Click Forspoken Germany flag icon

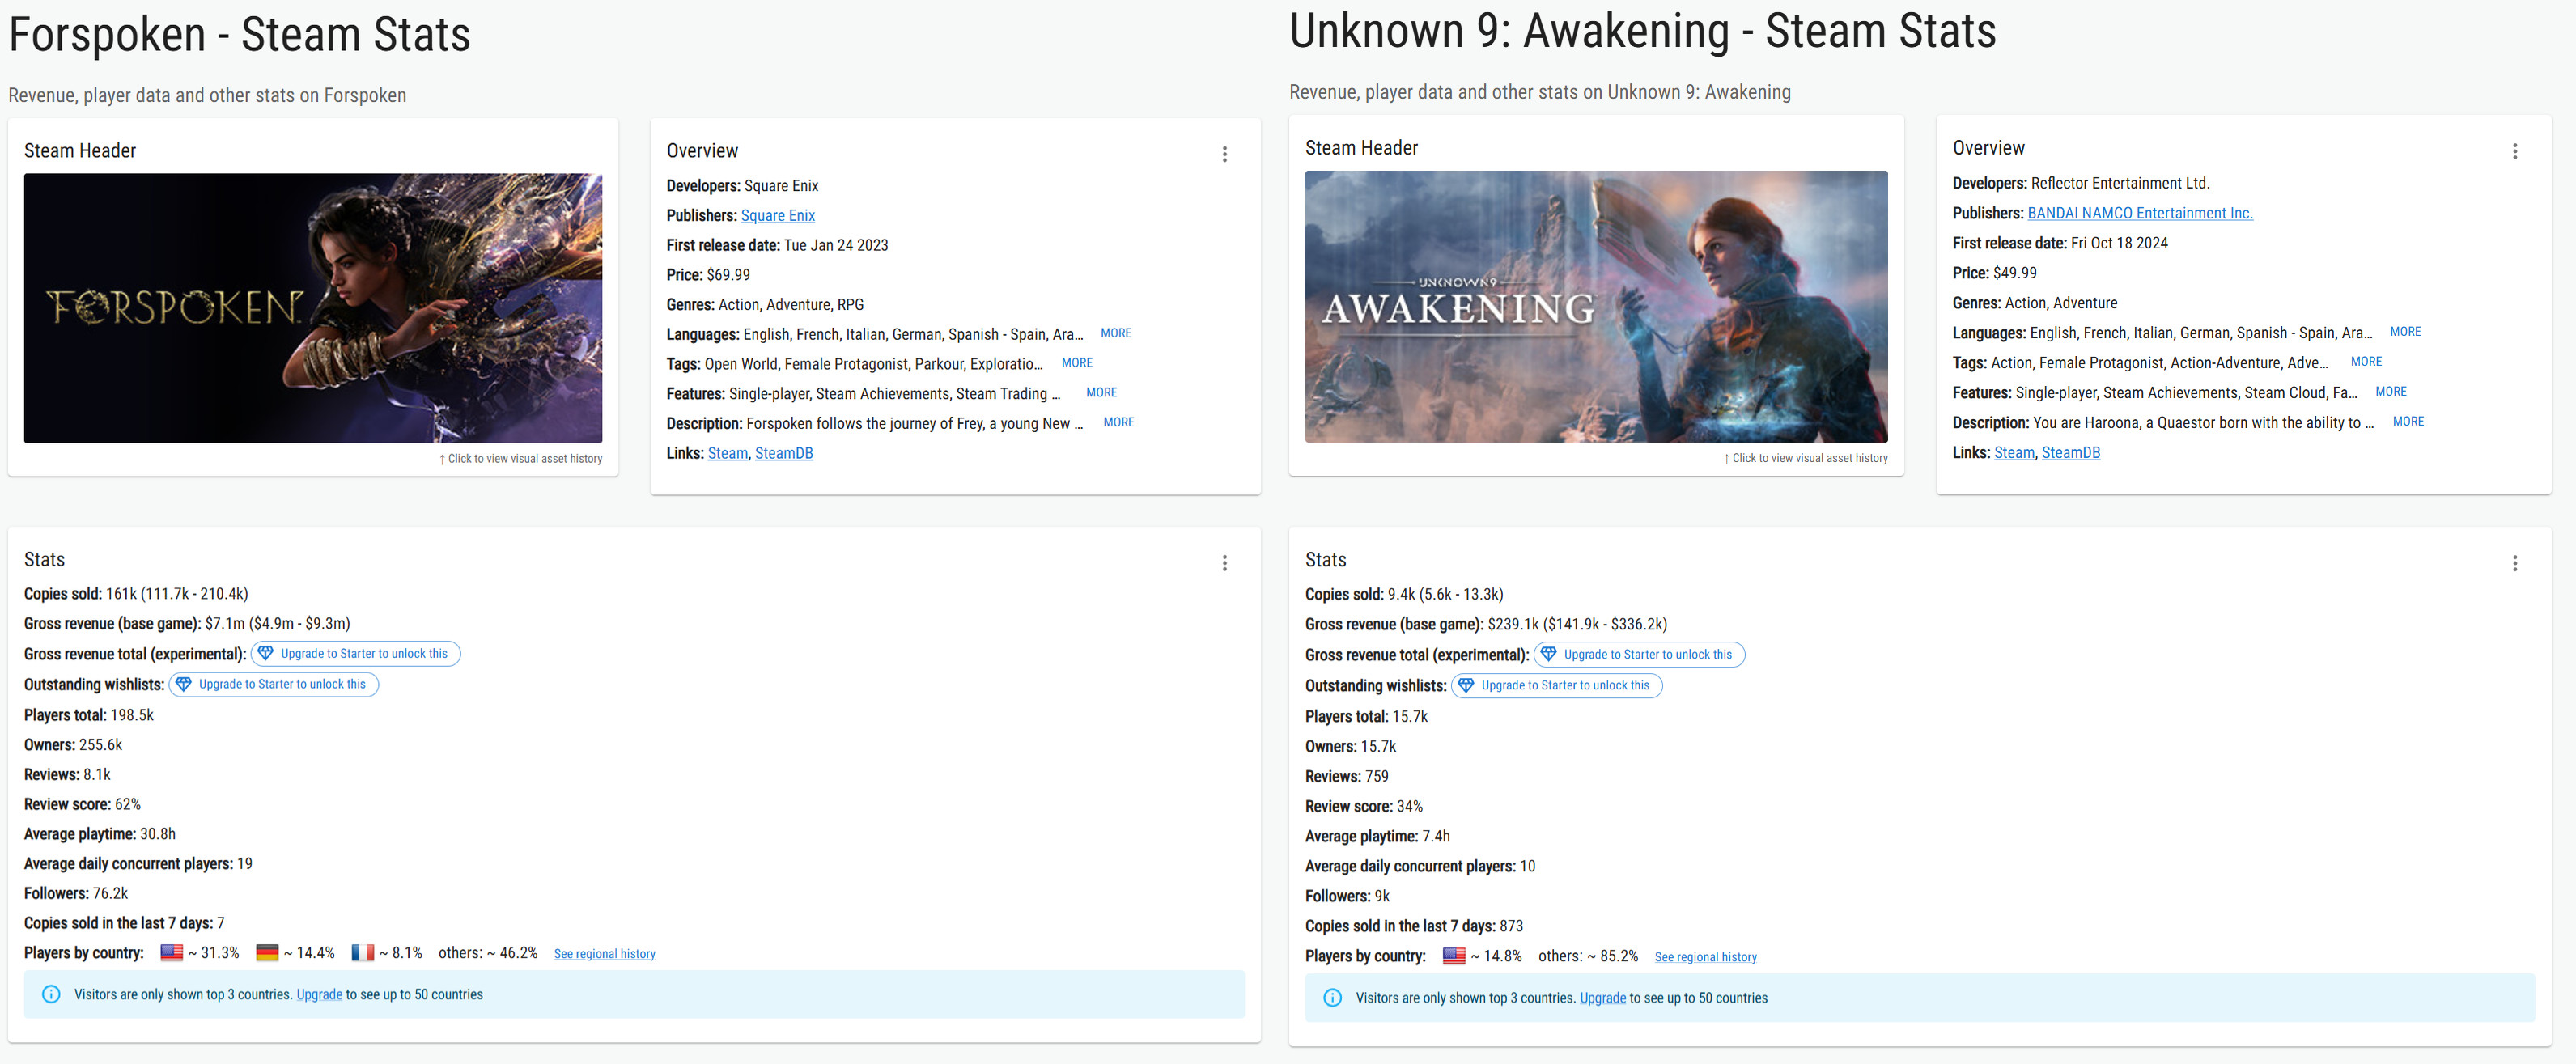(x=267, y=953)
